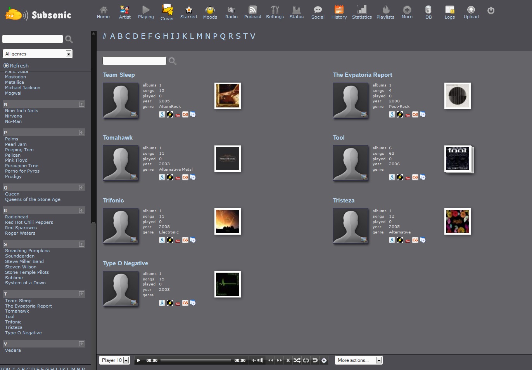Open the Starred page in top navigation
This screenshot has width=532, height=370.
[x=188, y=12]
